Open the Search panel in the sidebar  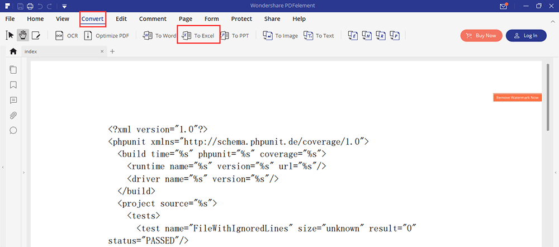(13, 130)
